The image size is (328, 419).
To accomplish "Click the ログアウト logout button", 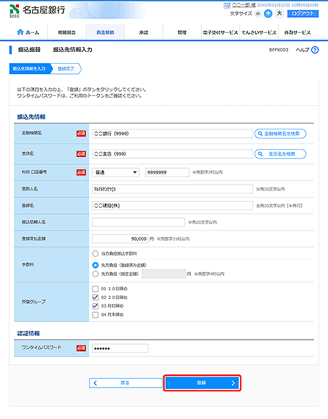I will tap(303, 14).
